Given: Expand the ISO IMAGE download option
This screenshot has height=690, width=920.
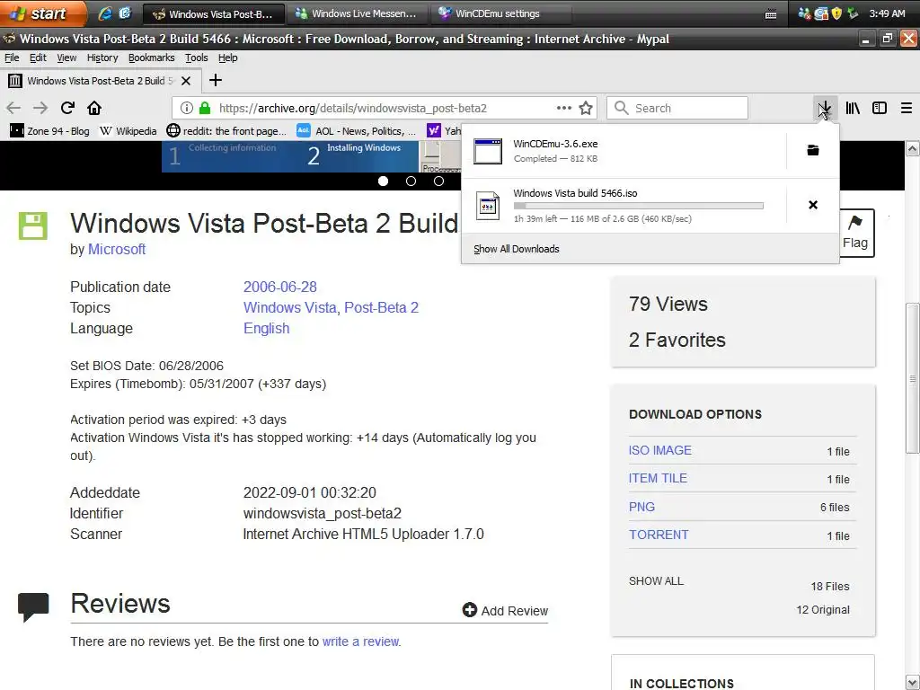Looking at the screenshot, I should [660, 451].
